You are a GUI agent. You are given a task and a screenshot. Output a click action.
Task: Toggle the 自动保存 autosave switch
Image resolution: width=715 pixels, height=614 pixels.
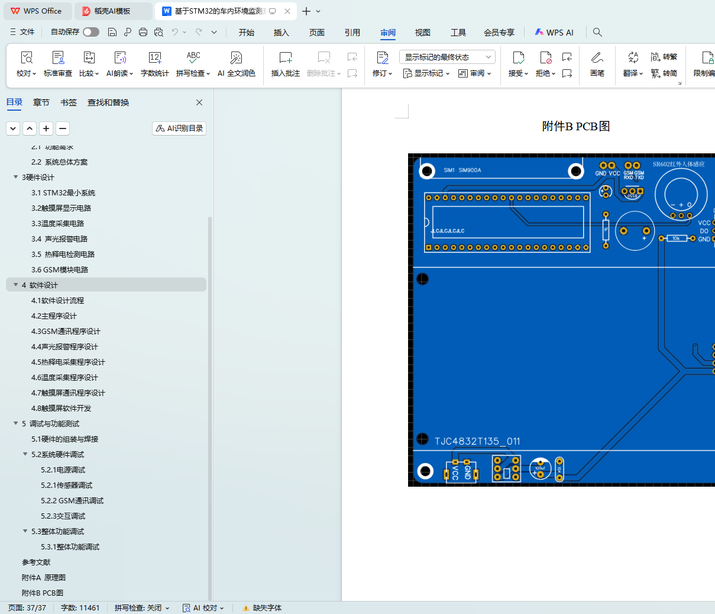(x=91, y=32)
